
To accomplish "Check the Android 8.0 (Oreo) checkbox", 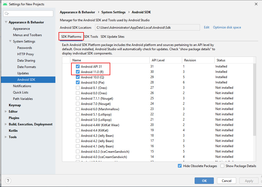I will (x=78, y=93).
